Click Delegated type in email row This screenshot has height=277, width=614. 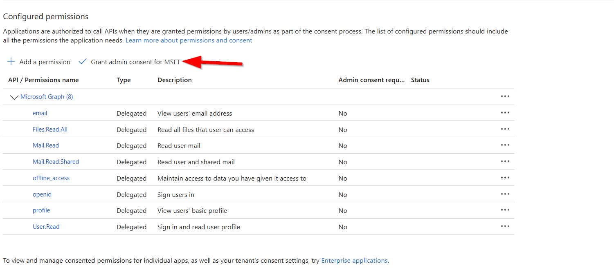coord(131,113)
